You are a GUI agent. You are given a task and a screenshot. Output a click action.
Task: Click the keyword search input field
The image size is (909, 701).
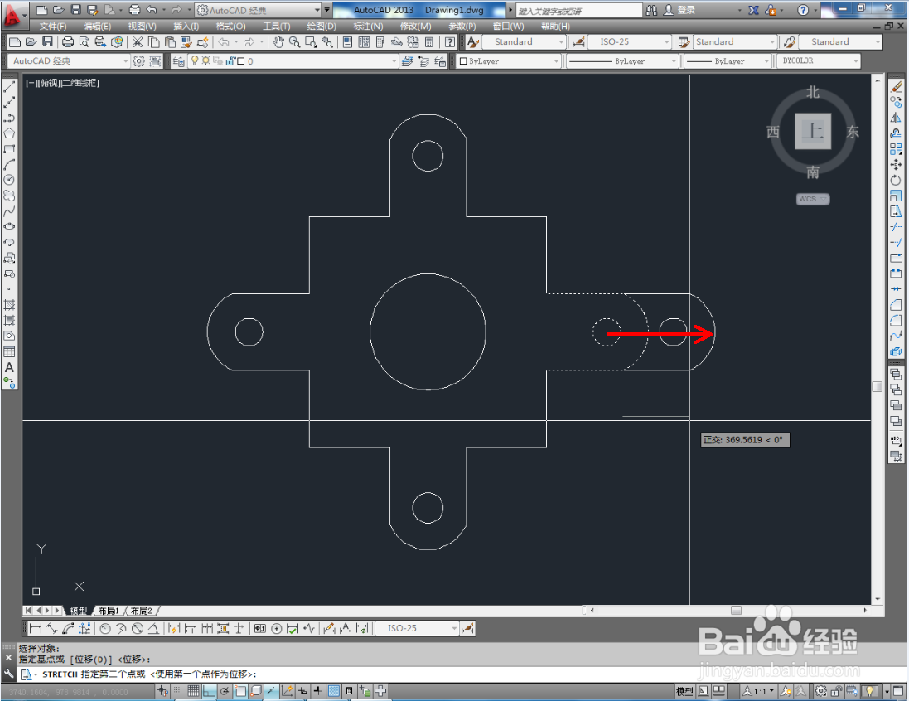pos(578,11)
